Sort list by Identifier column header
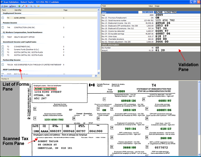Viewport: 201px width, 157px height. (18, 10)
